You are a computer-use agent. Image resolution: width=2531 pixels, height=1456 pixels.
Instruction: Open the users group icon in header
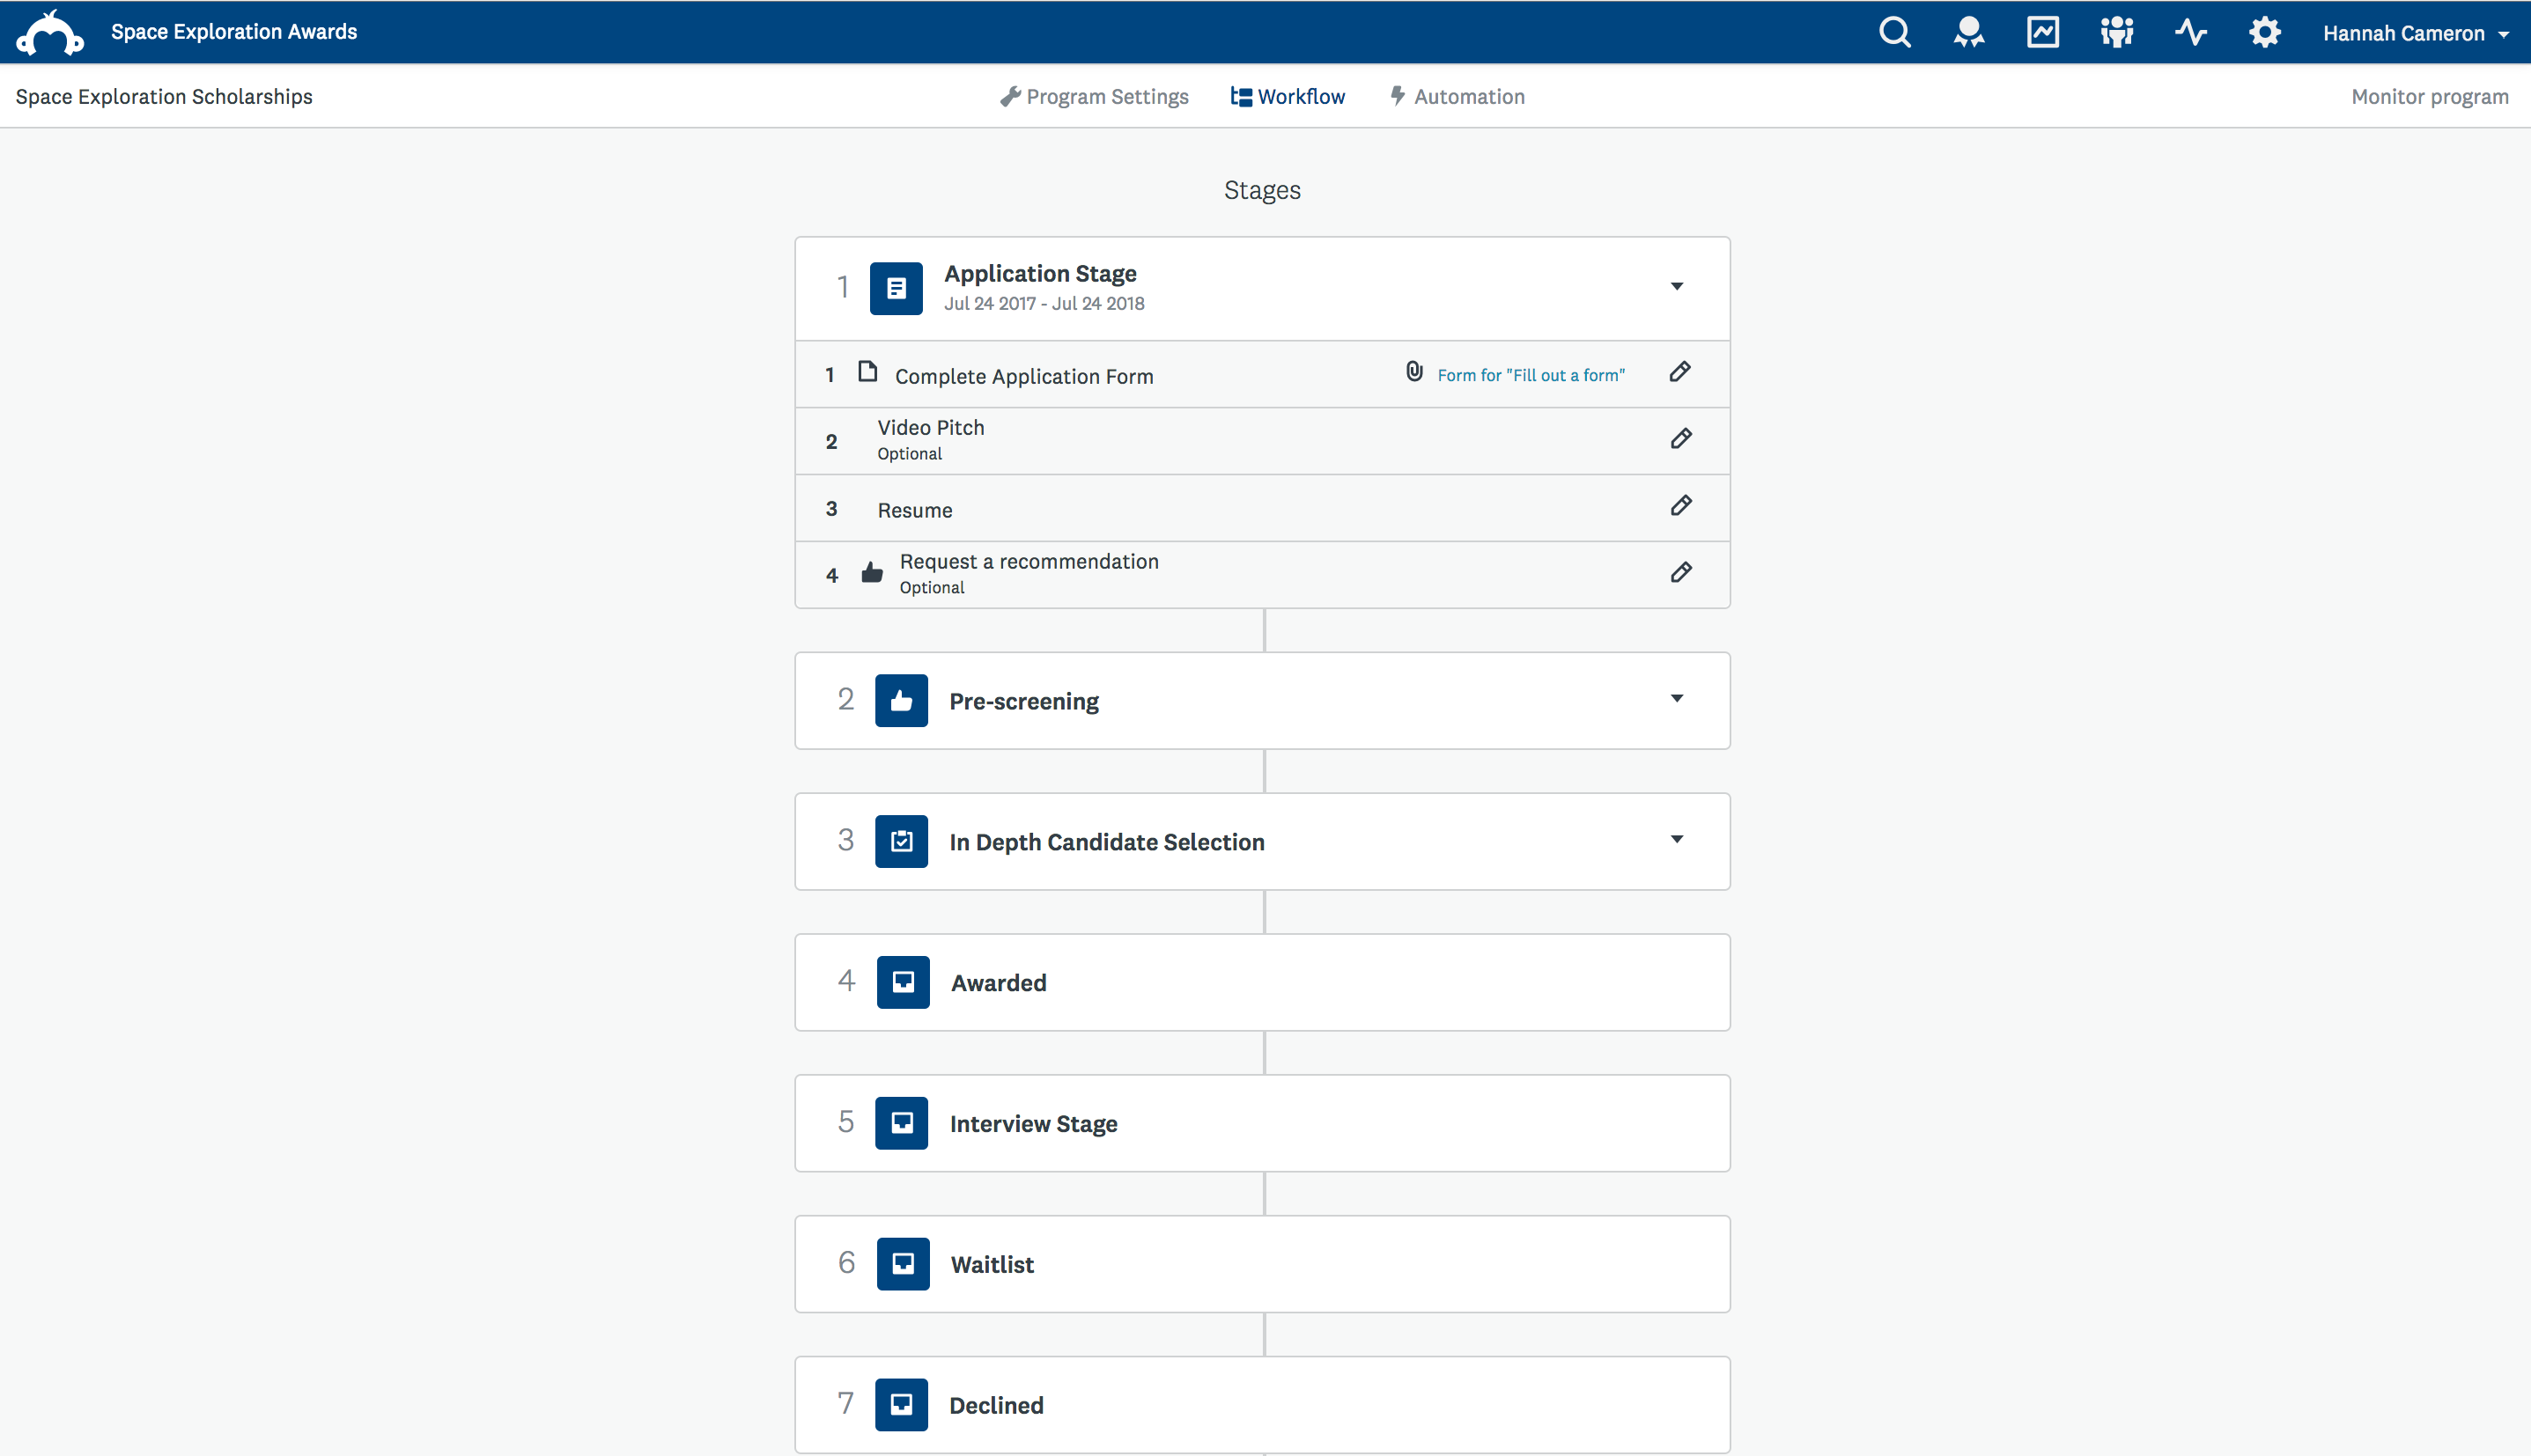tap(2117, 32)
